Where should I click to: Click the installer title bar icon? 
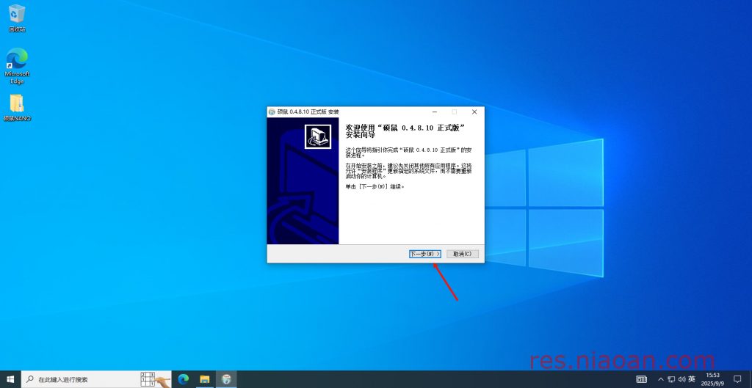coord(272,111)
